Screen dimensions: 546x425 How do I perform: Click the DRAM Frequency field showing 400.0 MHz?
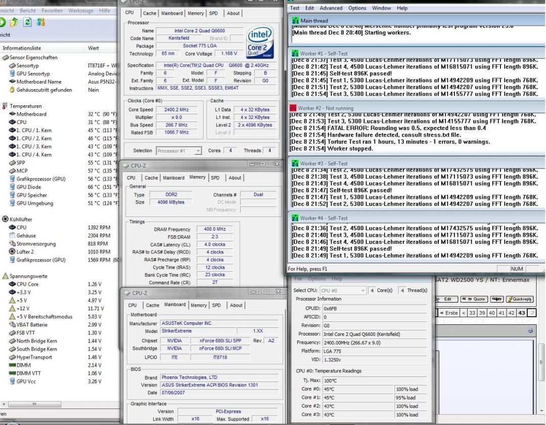[x=215, y=229]
